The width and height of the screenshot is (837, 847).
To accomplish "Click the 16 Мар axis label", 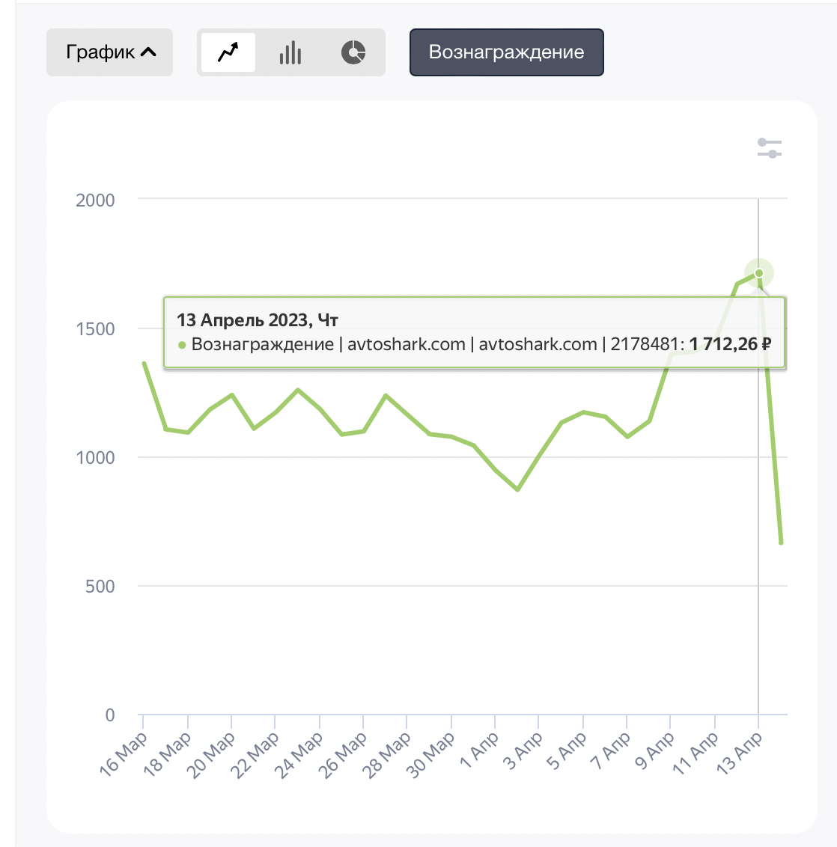I will coord(124,753).
